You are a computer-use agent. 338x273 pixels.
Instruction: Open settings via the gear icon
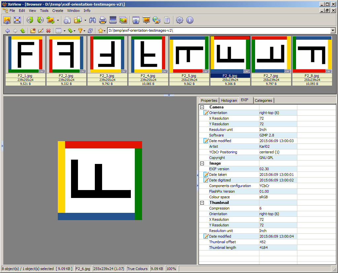[x=179, y=20]
